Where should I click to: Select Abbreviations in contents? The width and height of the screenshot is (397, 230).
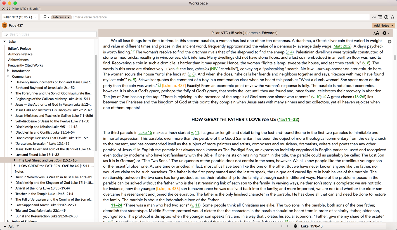pos(18,60)
